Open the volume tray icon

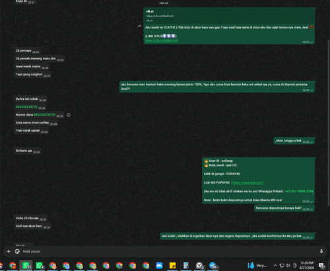288,266
